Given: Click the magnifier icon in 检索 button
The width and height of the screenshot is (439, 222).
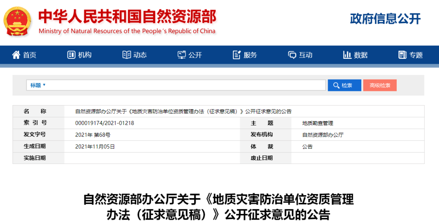Looking at the screenshot, I should [336, 85].
